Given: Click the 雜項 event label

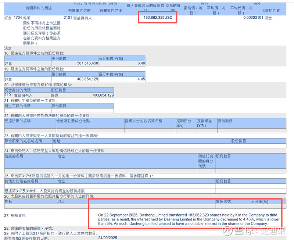Looking at the screenshot, I should tap(27, 18).
